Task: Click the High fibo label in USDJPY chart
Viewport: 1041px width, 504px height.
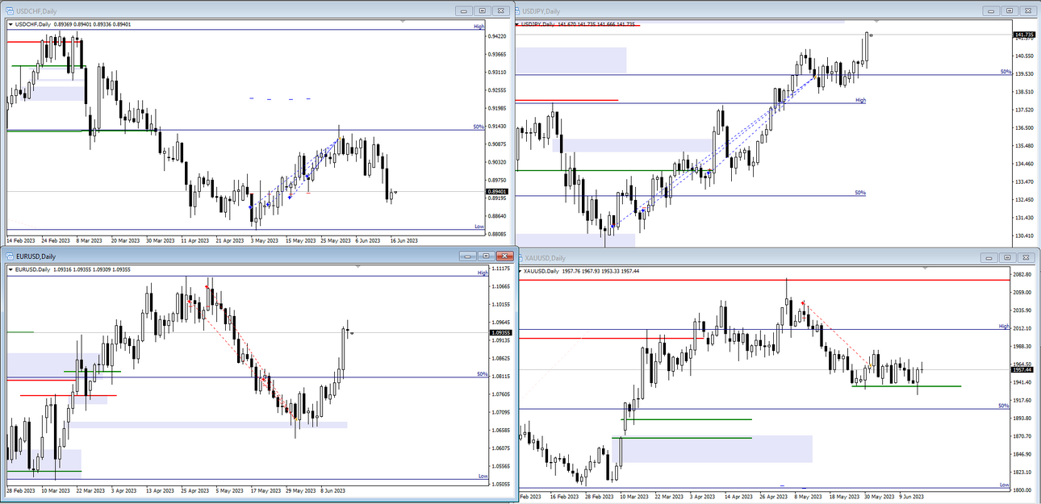Action: (x=860, y=100)
